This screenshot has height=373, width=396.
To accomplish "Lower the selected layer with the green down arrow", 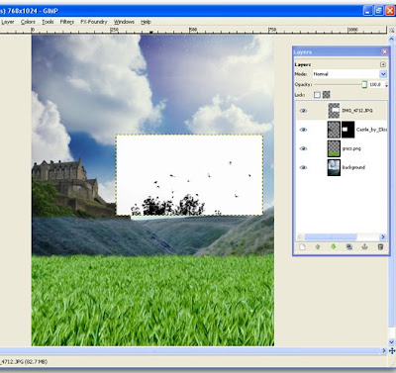I will (x=334, y=246).
